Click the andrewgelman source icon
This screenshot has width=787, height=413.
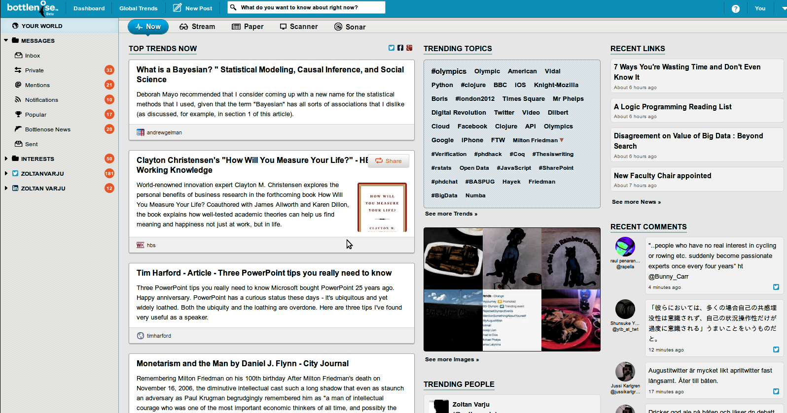[x=141, y=132]
